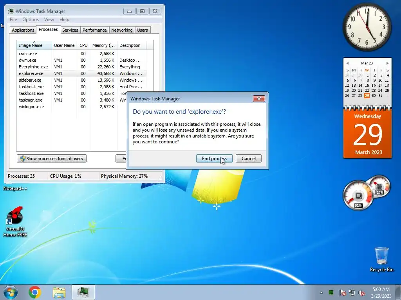This screenshot has width=401, height=300.
Task: Select VirtualDJ Home FREE desktop shortcut
Action: pyautogui.click(x=15, y=221)
